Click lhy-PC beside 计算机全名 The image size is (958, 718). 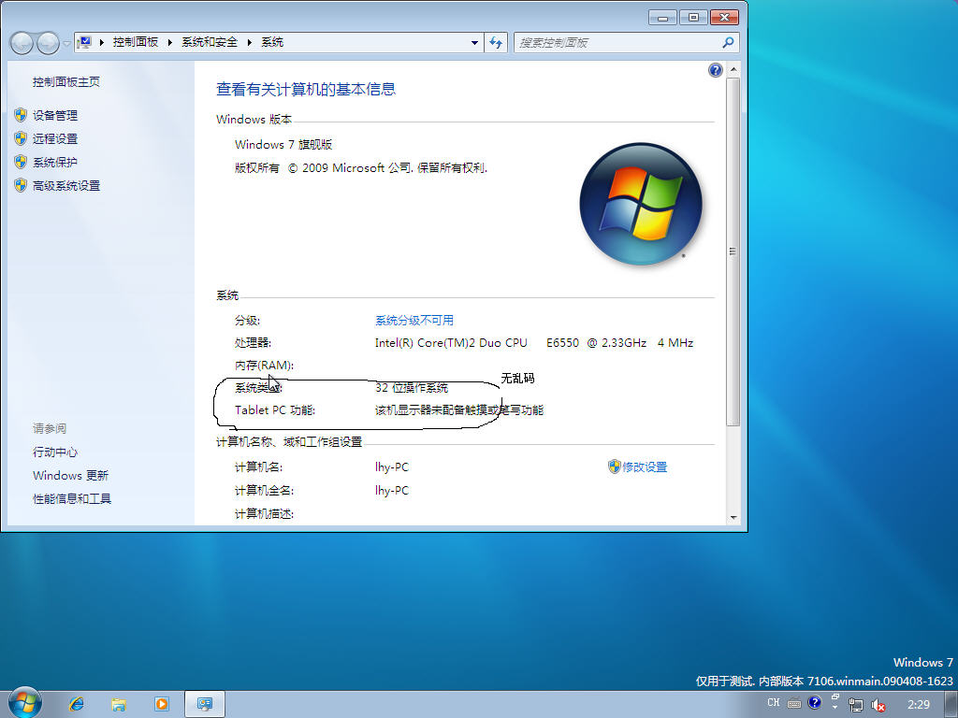click(392, 490)
